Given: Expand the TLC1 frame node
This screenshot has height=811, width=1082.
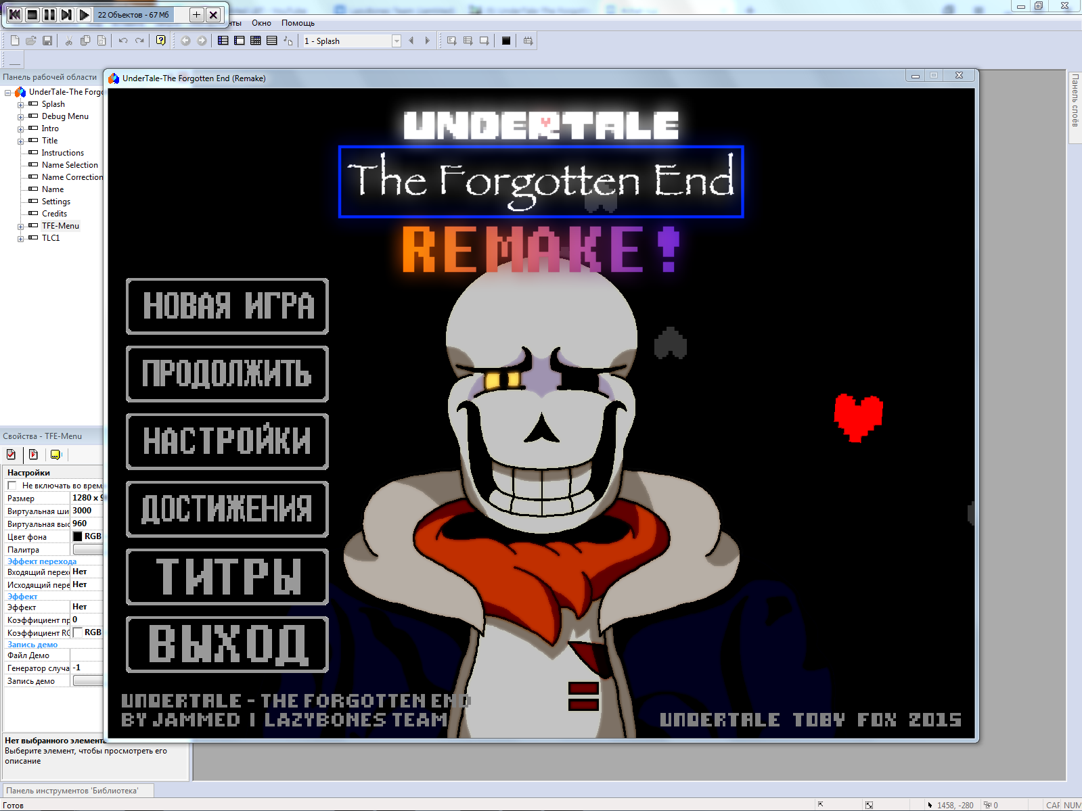Looking at the screenshot, I should [x=20, y=239].
